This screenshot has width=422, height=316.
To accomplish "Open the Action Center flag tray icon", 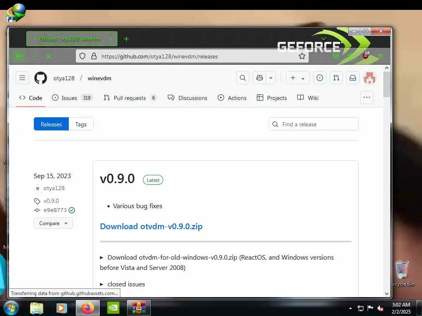I will pyautogui.click(x=370, y=308).
